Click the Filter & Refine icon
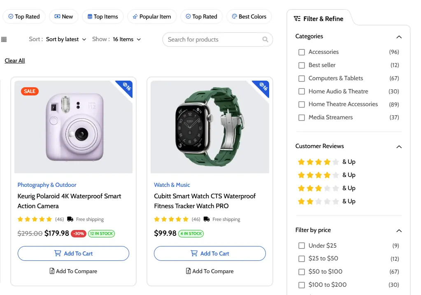The image size is (421, 295). click(297, 19)
